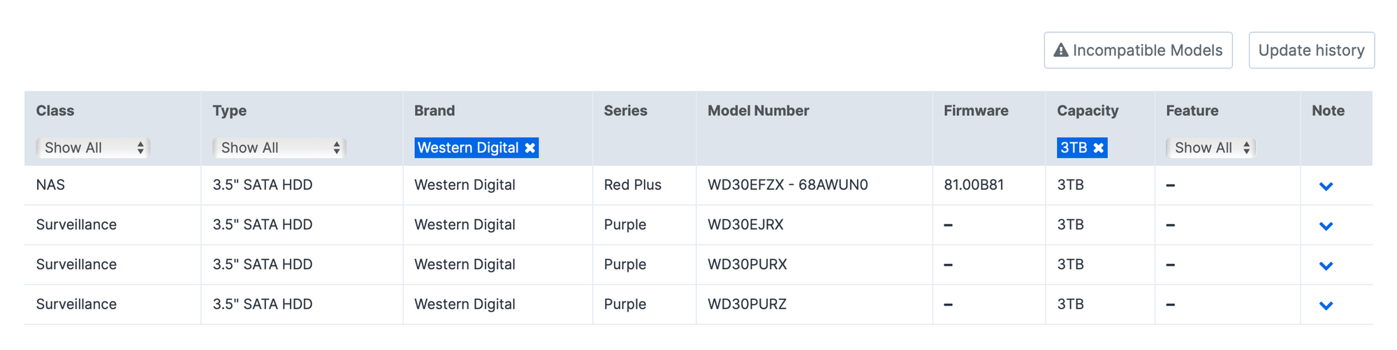Image resolution: width=1397 pixels, height=350 pixels.
Task: Open the Update history page
Action: click(1311, 50)
